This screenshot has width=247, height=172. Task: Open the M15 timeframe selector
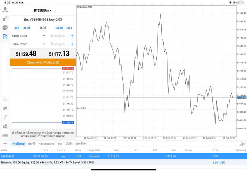pyautogui.click(x=5, y=135)
